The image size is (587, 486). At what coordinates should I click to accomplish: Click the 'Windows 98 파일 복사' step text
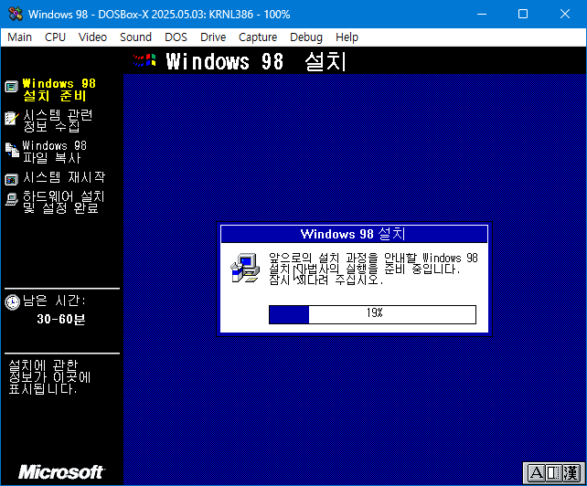click(x=55, y=152)
